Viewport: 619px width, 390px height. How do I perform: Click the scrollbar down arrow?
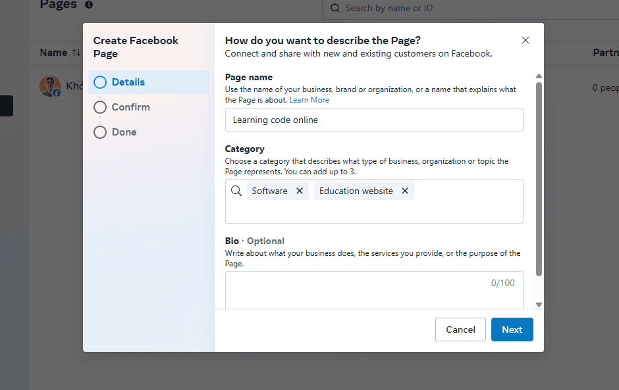[x=539, y=305]
